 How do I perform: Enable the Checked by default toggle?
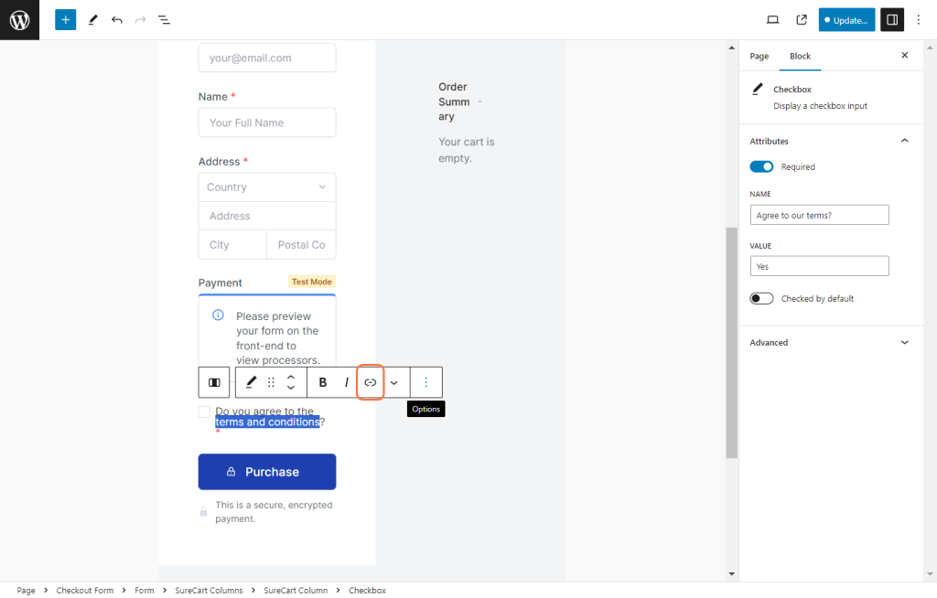point(761,298)
